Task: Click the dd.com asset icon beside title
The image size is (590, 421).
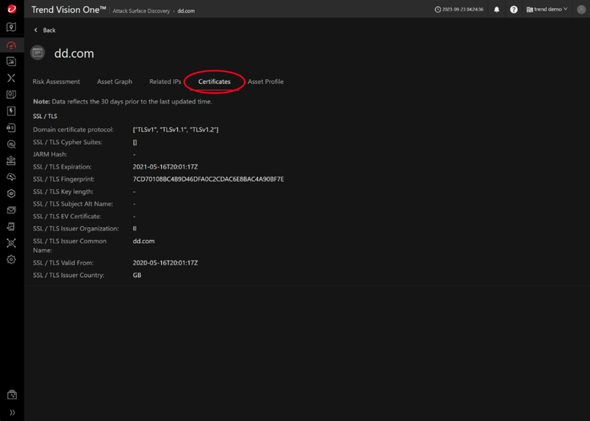Action: (x=37, y=53)
